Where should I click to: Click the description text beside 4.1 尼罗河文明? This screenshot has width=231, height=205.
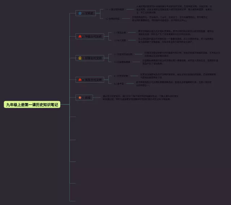tap(178, 76)
